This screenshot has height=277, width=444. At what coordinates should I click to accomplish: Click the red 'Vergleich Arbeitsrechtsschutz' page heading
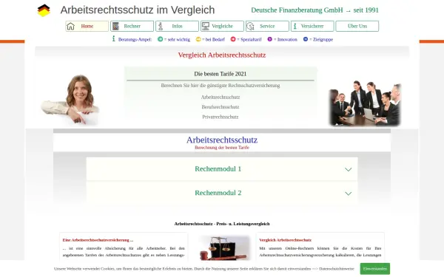tap(222, 55)
